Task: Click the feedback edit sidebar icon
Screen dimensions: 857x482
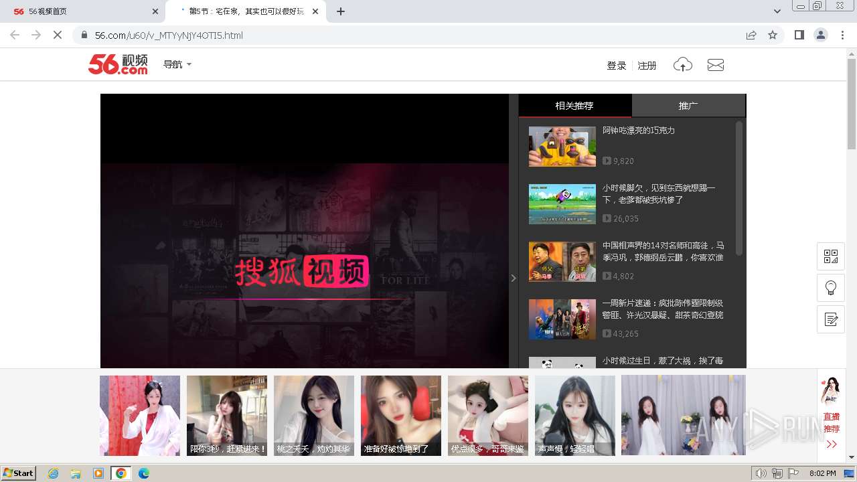Action: coord(831,319)
